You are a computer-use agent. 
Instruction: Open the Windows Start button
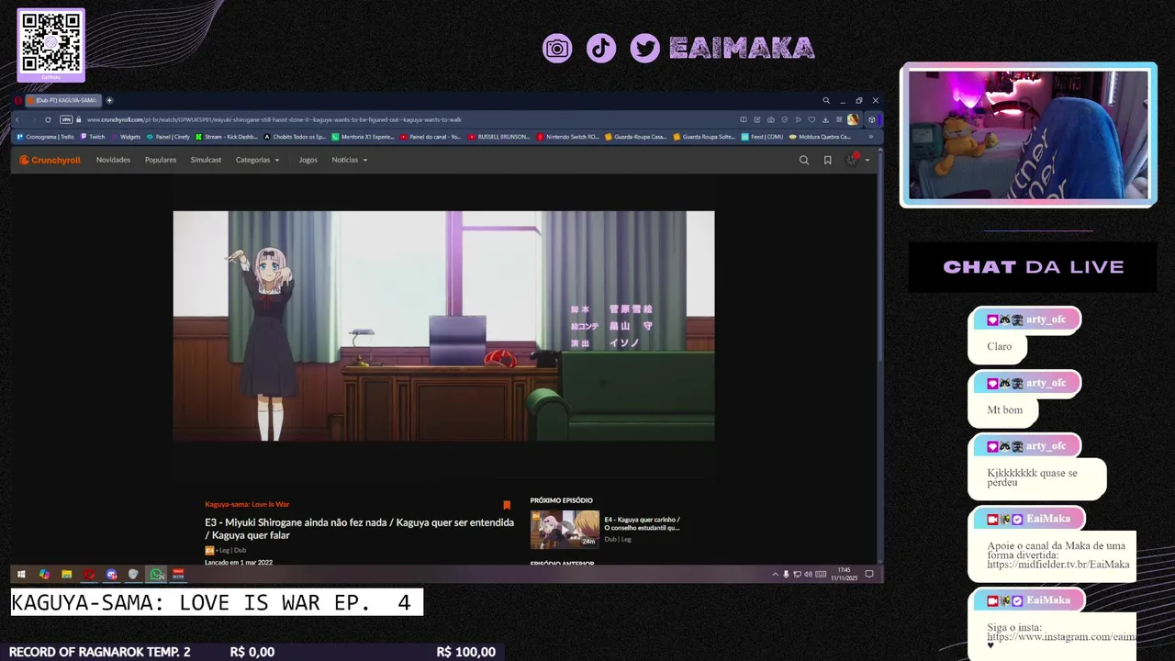[21, 575]
